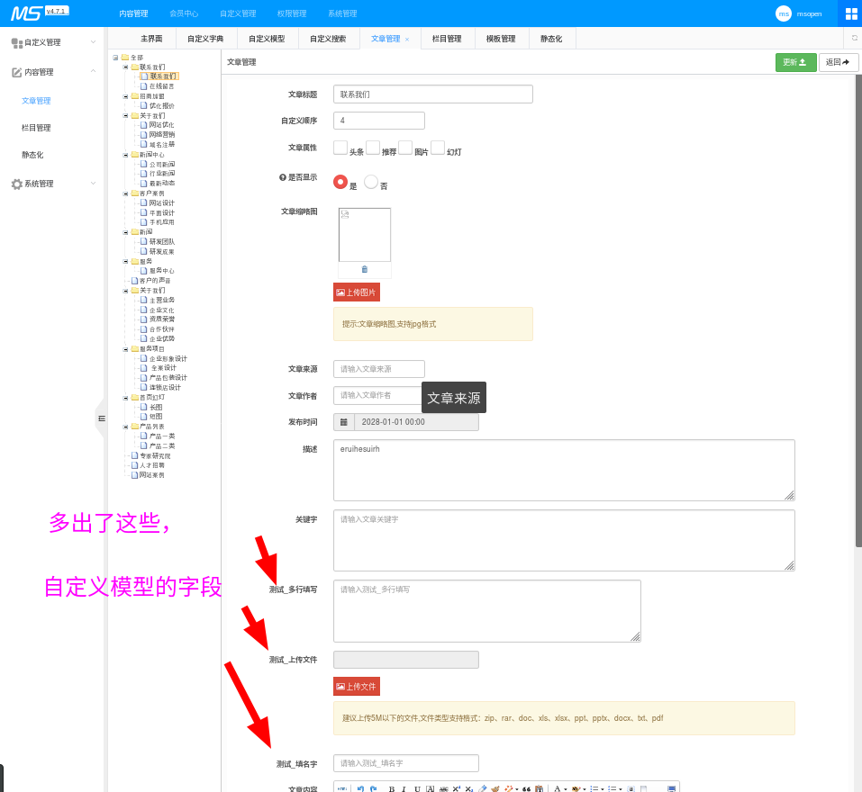
Task: Click the blockquote icon in the editor toolbar
Action: point(526,789)
